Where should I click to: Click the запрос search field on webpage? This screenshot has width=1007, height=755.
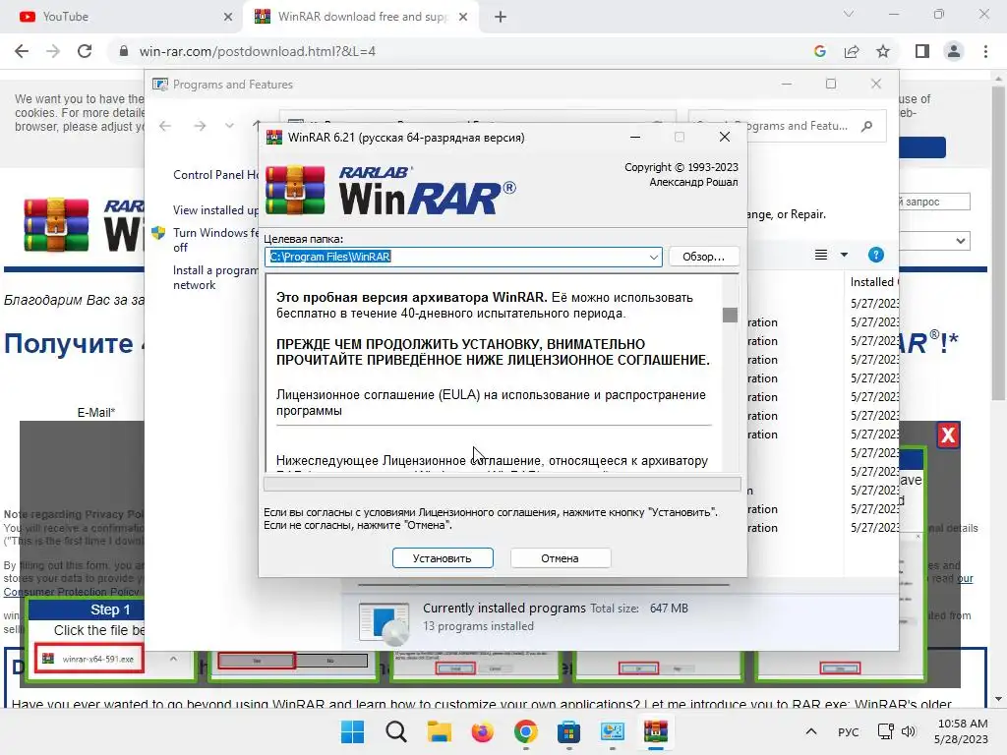pos(934,202)
